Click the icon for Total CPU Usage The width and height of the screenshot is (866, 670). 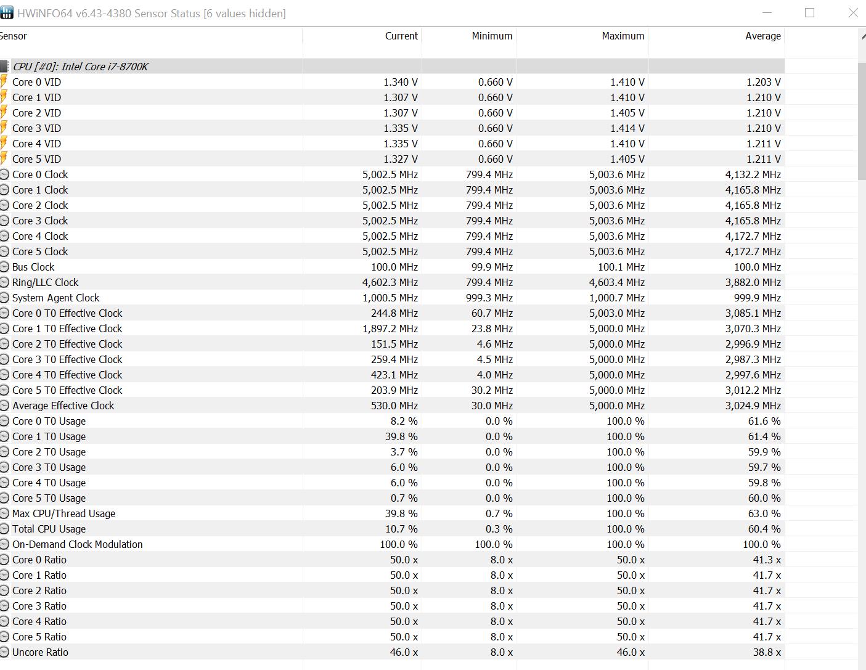(x=4, y=529)
